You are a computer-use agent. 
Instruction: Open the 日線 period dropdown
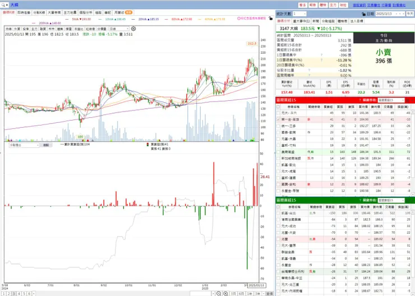point(119,29)
